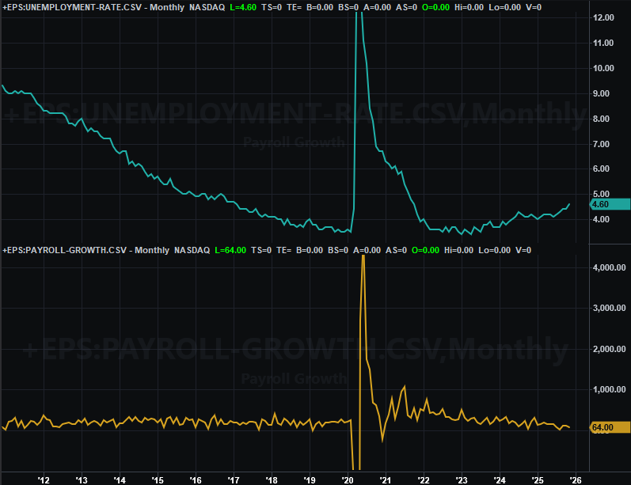The height and width of the screenshot is (485, 631).
Task: Click the '16 year label on time axis
Action: point(196,479)
